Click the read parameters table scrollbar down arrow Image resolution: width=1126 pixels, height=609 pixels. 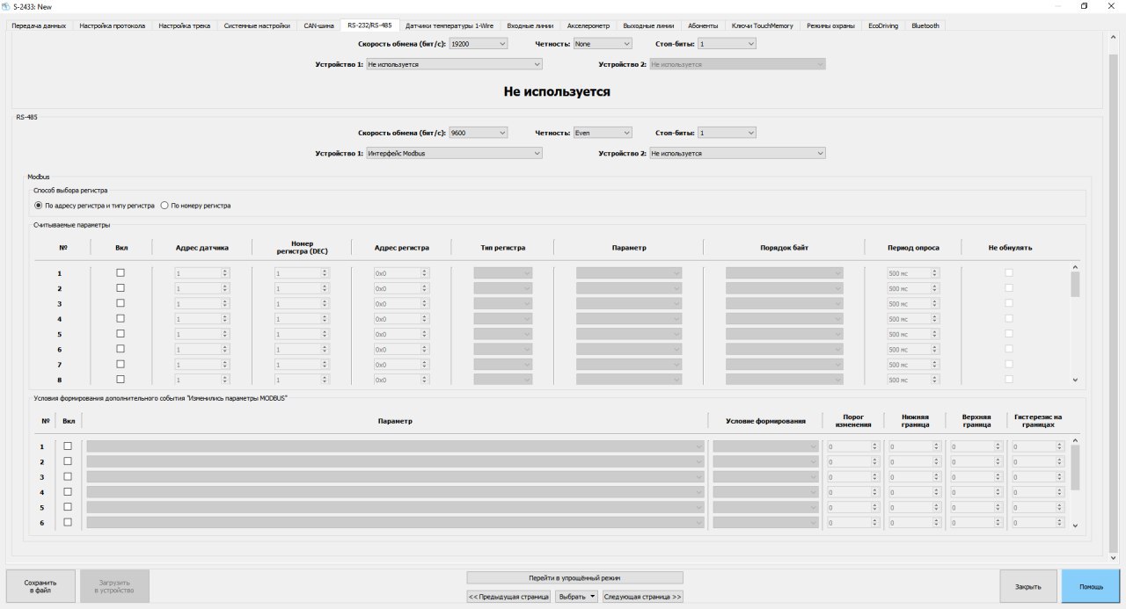(1075, 380)
